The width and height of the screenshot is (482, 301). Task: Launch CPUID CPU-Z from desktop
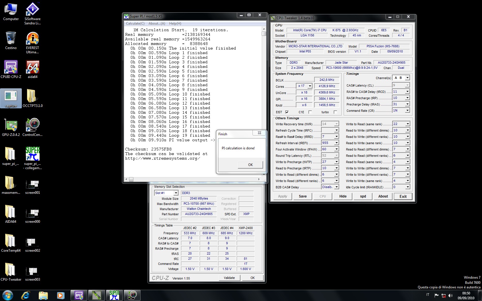point(11,69)
